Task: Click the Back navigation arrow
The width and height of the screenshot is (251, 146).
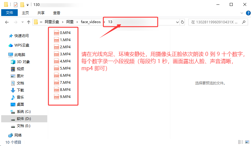Action: tap(7, 22)
